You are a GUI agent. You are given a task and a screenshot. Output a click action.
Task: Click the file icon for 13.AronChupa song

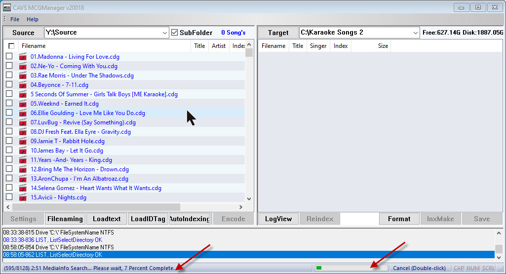[23, 179]
